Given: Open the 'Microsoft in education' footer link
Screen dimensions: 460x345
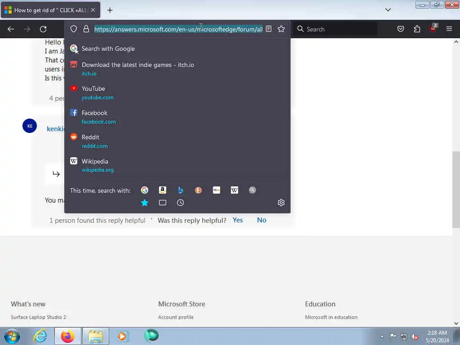Looking at the screenshot, I should click(x=331, y=317).
